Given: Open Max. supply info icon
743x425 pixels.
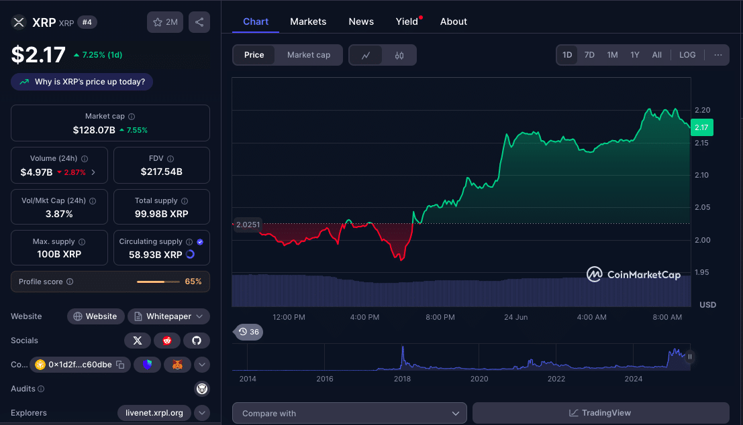Looking at the screenshot, I should (x=82, y=242).
